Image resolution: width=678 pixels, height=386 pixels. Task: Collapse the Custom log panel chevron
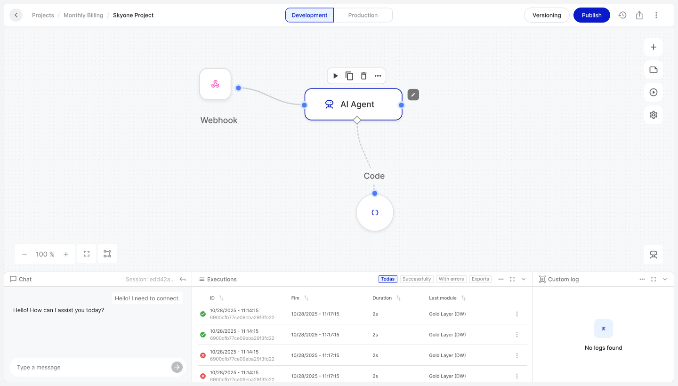pyautogui.click(x=665, y=279)
